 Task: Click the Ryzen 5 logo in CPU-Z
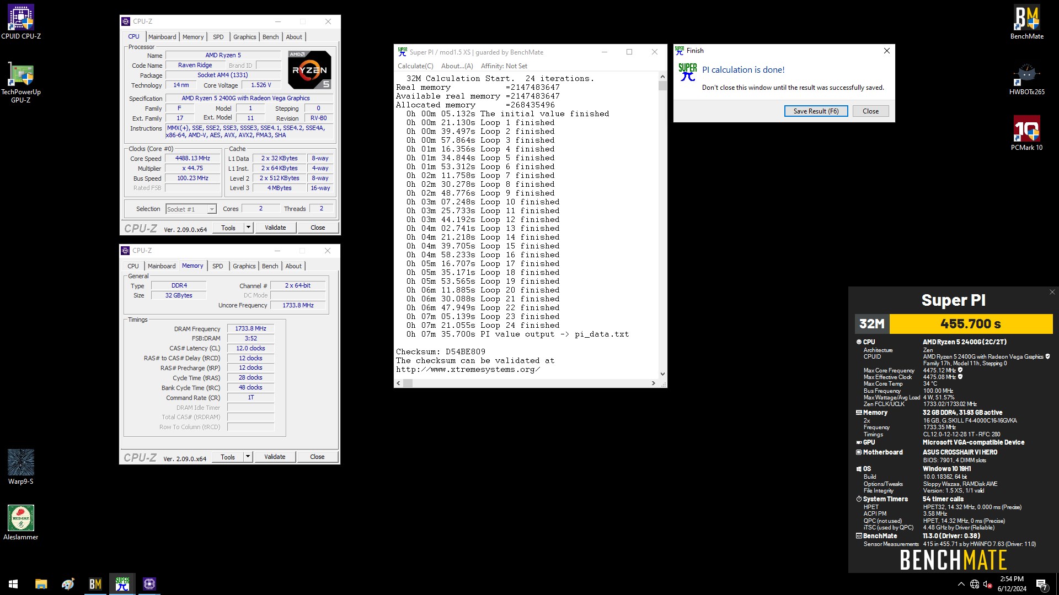pyautogui.click(x=309, y=70)
